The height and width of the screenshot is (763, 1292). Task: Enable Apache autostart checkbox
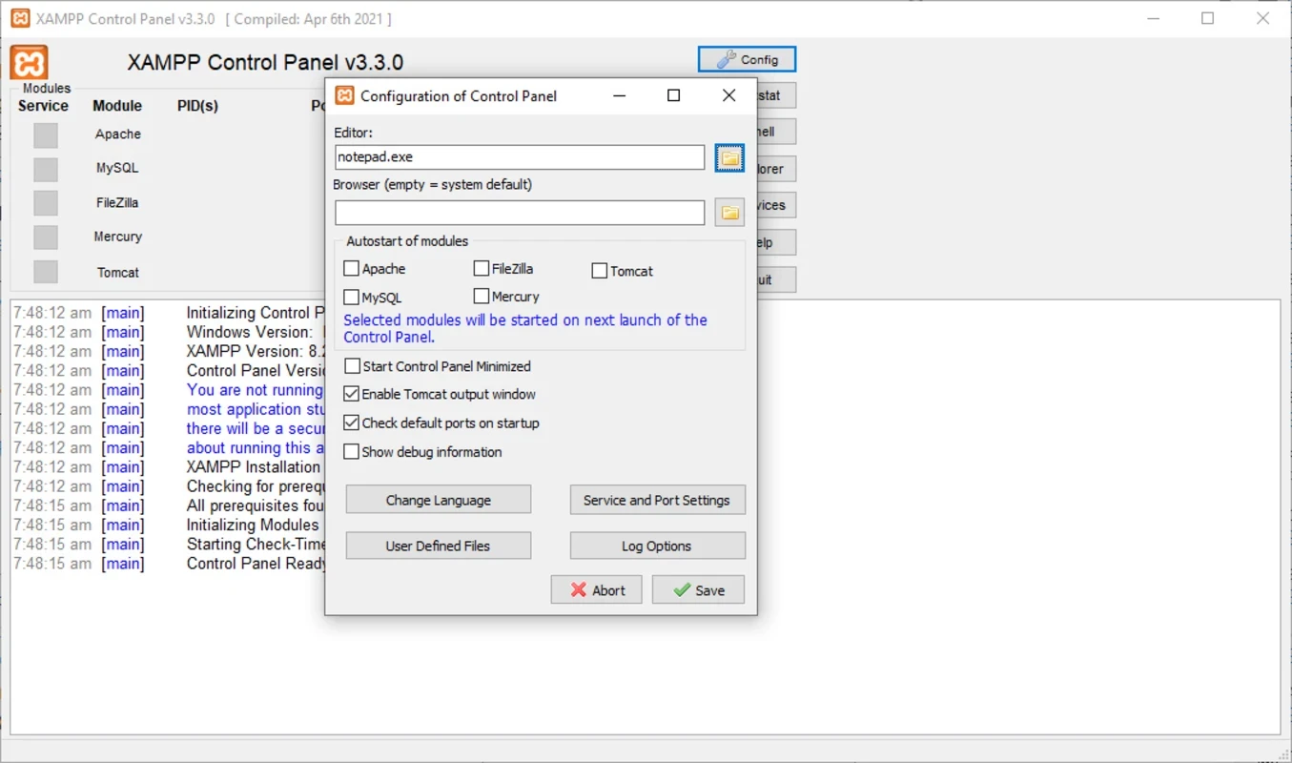352,269
